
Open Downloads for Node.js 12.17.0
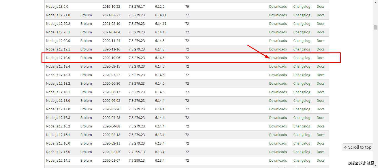click(278, 109)
